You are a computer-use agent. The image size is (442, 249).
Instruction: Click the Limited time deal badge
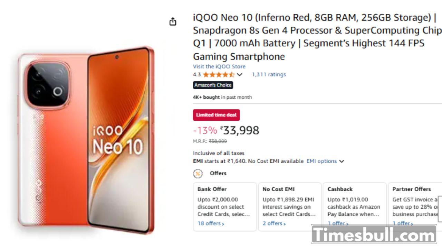coord(216,115)
